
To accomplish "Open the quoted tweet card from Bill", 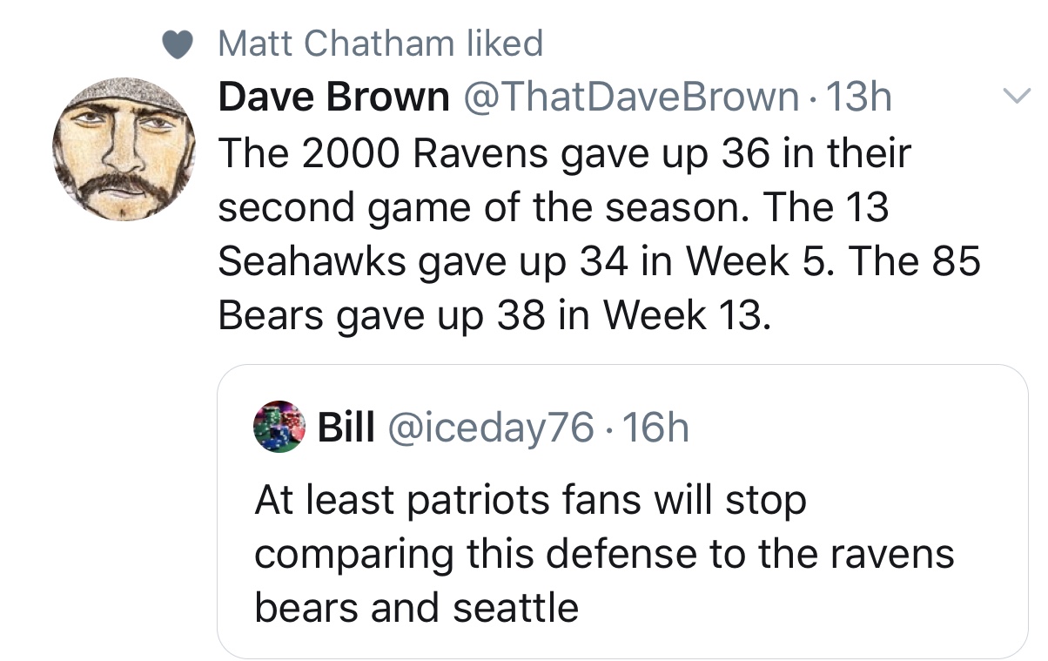I will [x=622, y=511].
